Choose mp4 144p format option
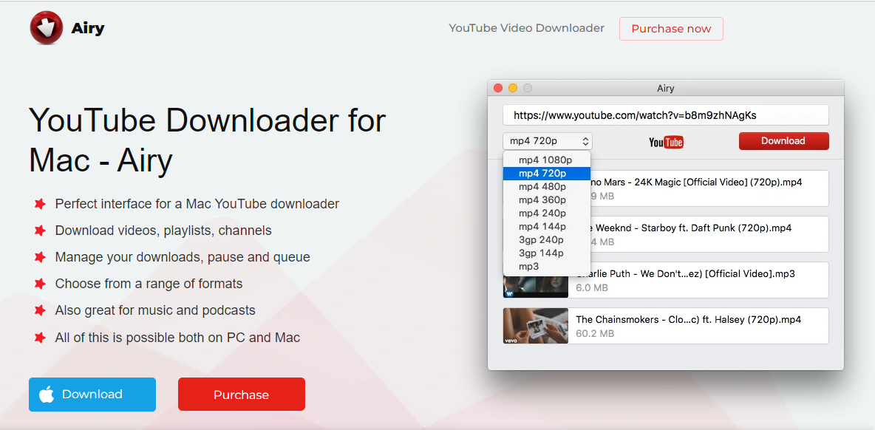 click(546, 226)
